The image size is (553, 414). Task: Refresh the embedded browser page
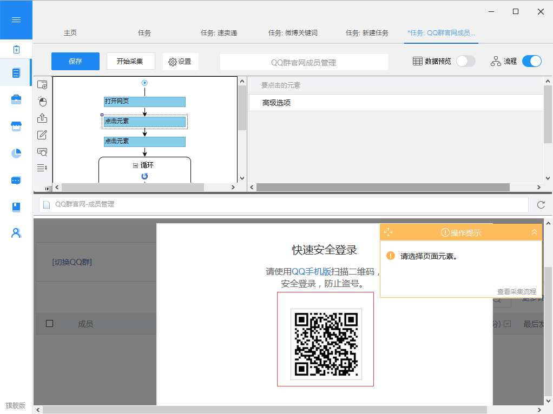pyautogui.click(x=541, y=205)
